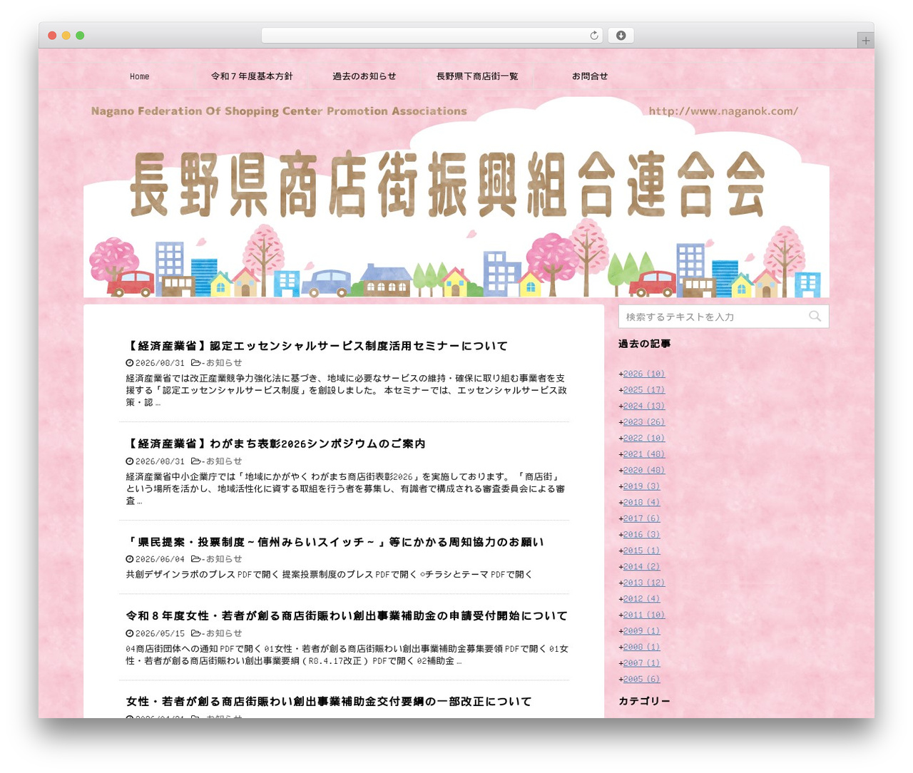913x773 pixels.
Task: Open a new tab with the plus button
Action: pyautogui.click(x=865, y=41)
